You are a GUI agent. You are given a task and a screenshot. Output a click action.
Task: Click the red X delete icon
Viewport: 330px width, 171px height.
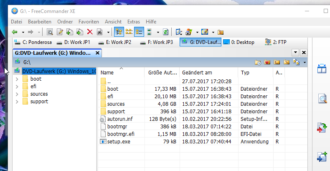point(90,32)
